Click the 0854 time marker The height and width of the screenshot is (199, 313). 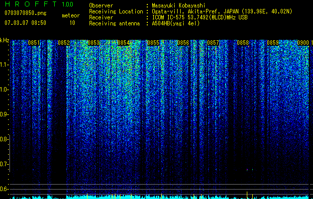tap(123, 43)
